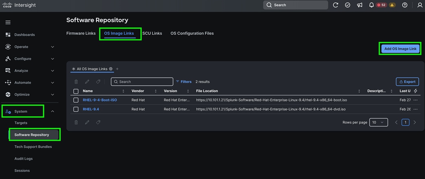Open Sessions in the sidebar
425x179 pixels.
22,170
